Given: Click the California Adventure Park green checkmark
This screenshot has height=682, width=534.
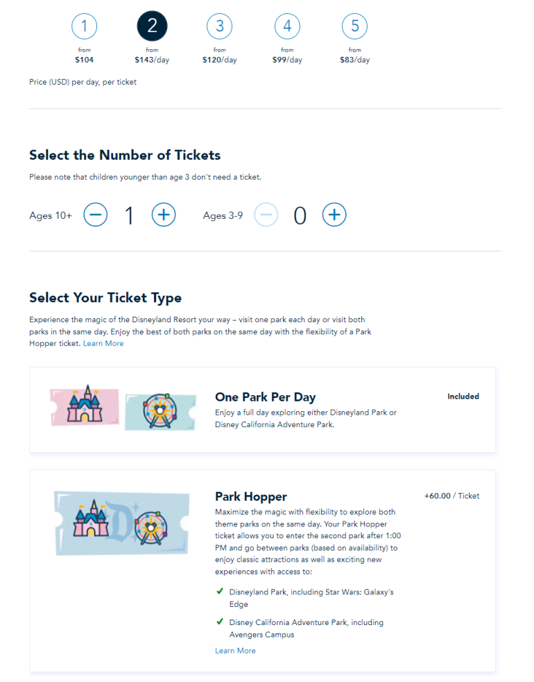Looking at the screenshot, I should pyautogui.click(x=220, y=622).
